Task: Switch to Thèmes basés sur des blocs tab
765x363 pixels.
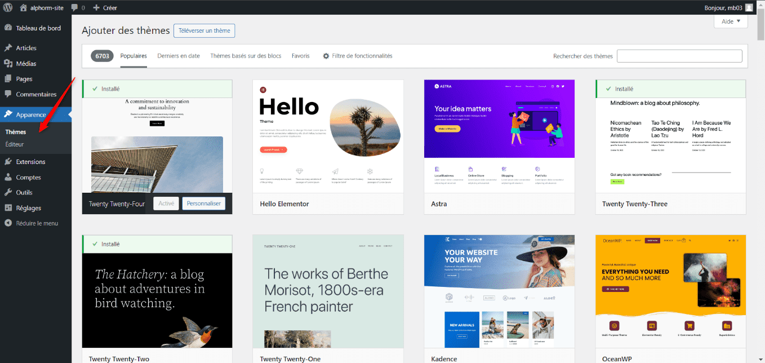Action: click(x=246, y=56)
